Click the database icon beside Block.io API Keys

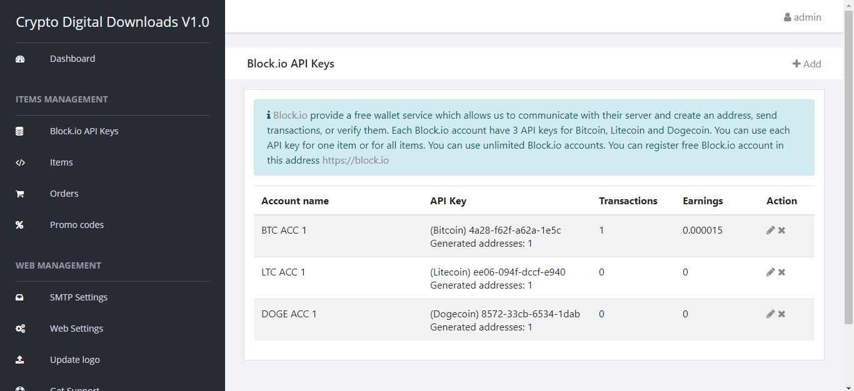click(x=20, y=131)
